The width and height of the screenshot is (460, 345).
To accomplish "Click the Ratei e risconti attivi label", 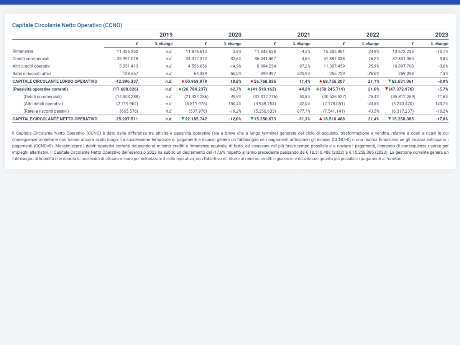I will coord(31,74).
